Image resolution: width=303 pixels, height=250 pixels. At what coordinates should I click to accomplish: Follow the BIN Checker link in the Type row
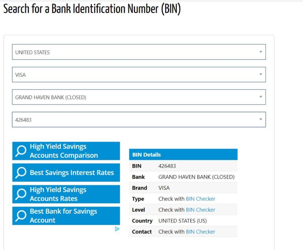200,199
